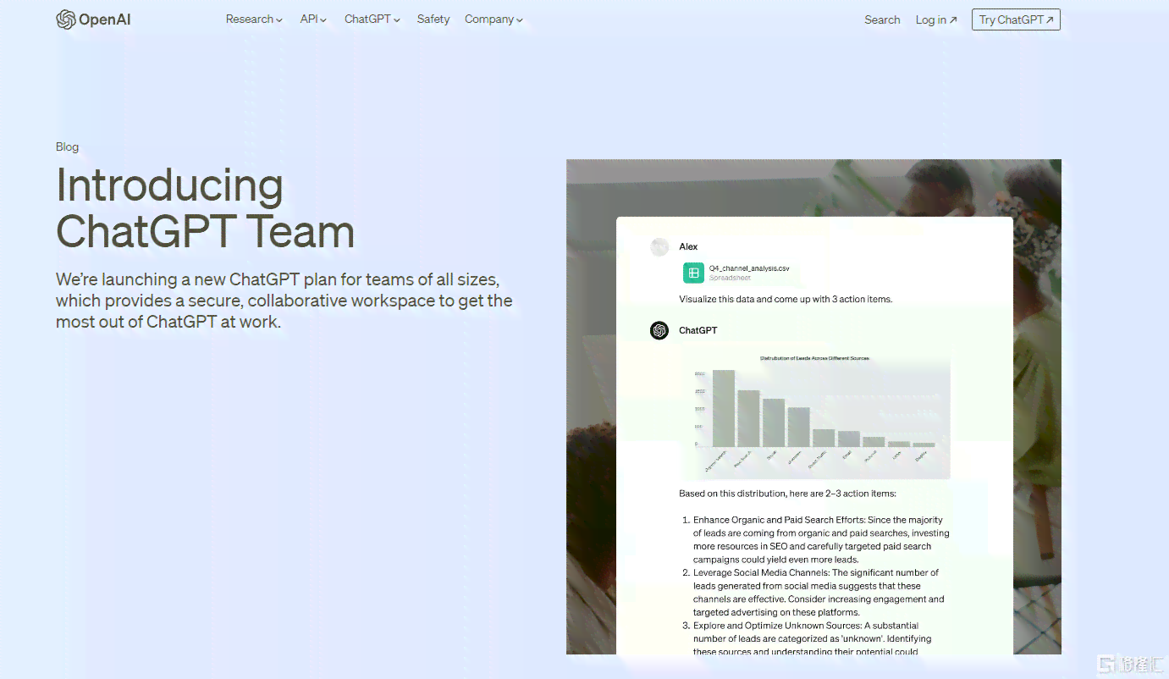Screen dimensions: 1169x679
Task: Open Search in the header
Action: tap(882, 19)
